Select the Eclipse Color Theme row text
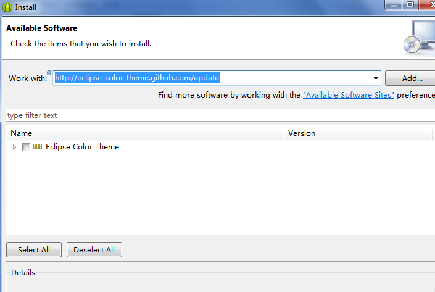Screen dimensions: 435x292 (83, 147)
